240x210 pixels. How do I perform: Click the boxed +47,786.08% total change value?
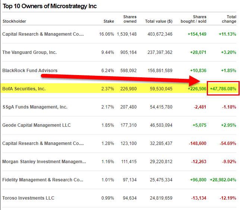coord(223,89)
